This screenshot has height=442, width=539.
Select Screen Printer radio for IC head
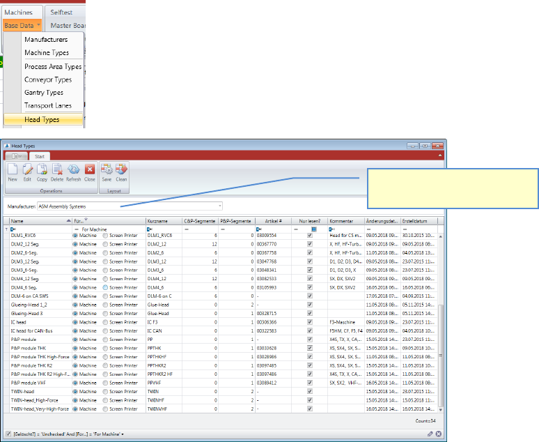point(105,322)
